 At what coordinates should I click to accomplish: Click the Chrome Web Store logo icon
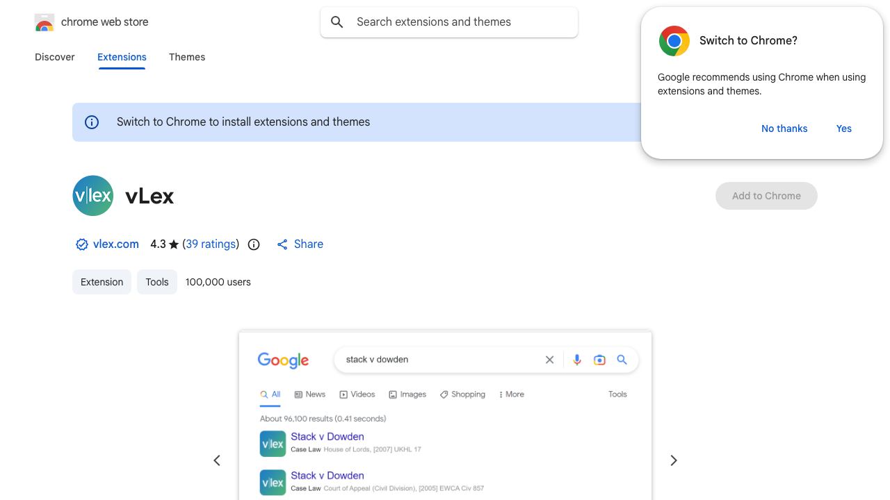click(44, 22)
